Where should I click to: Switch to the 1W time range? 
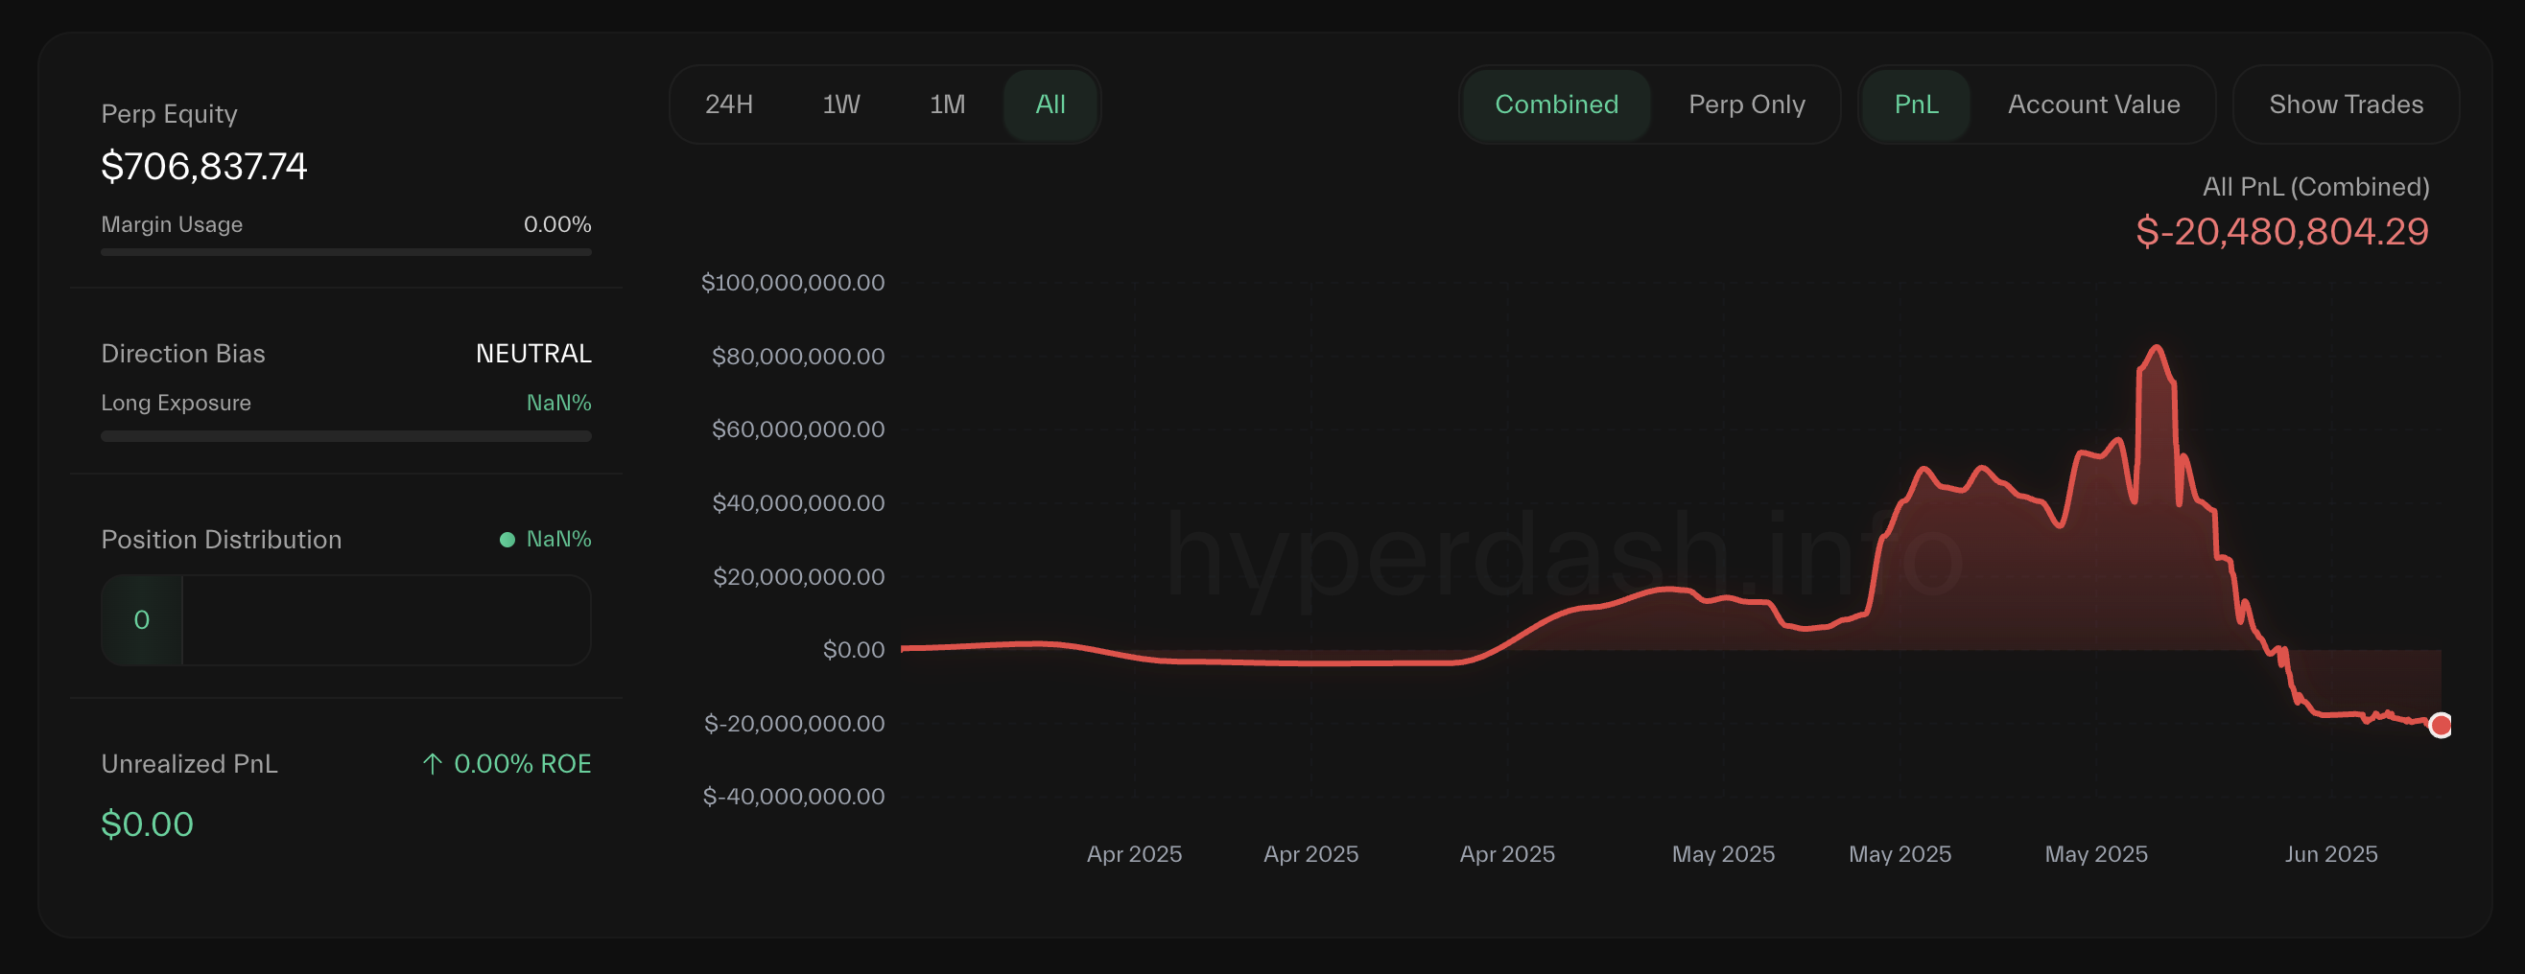[x=840, y=104]
